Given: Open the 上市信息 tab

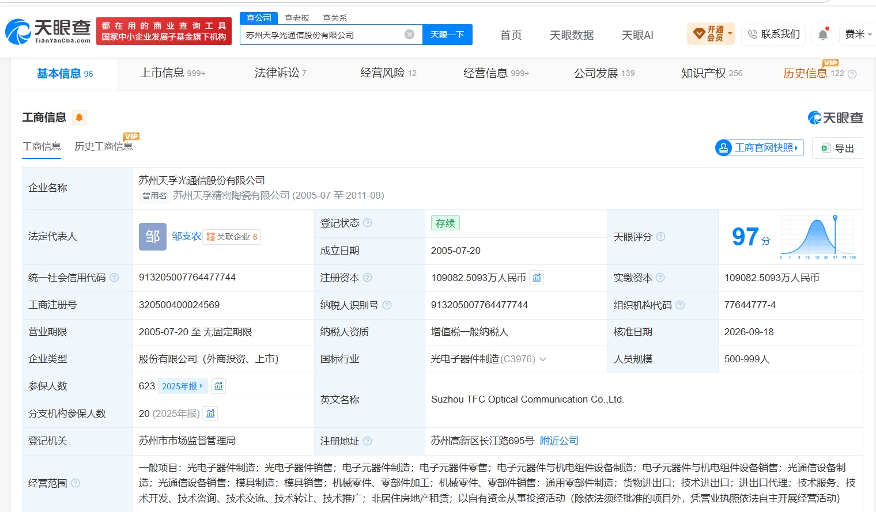Looking at the screenshot, I should 173,73.
